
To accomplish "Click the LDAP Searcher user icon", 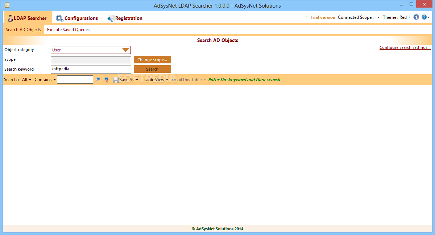I will pos(11,18).
